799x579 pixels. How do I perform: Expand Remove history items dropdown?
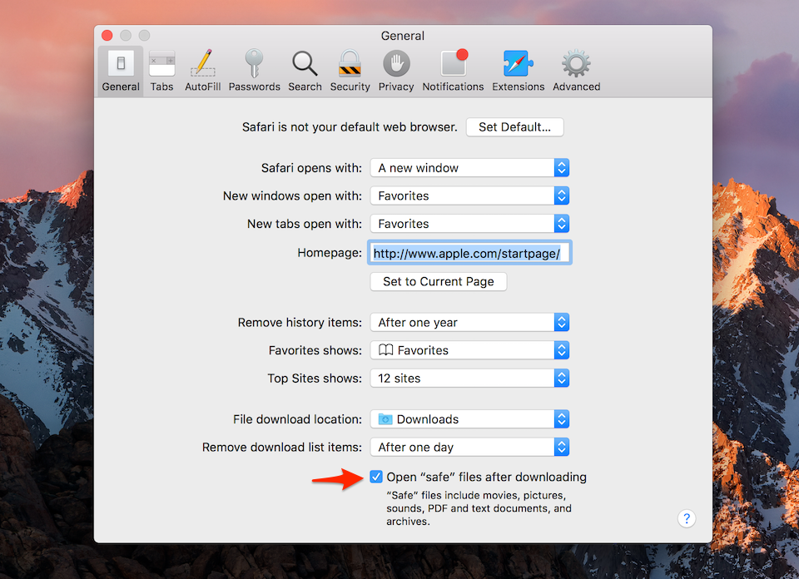click(x=469, y=322)
